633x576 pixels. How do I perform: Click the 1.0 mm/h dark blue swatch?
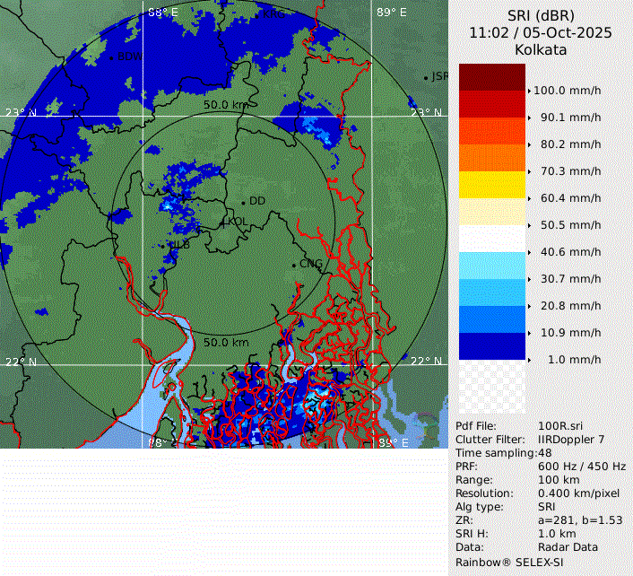click(491, 346)
